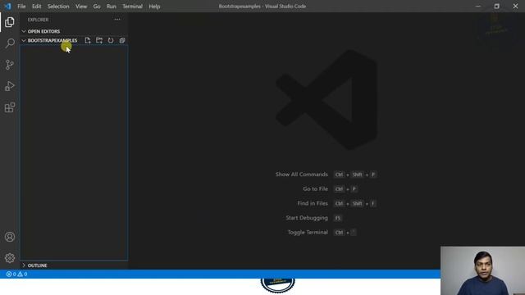Image resolution: width=525 pixels, height=295 pixels.
Task: Create a new folder in BOOTSTRAPEXAMPLES
Action: pyautogui.click(x=99, y=40)
